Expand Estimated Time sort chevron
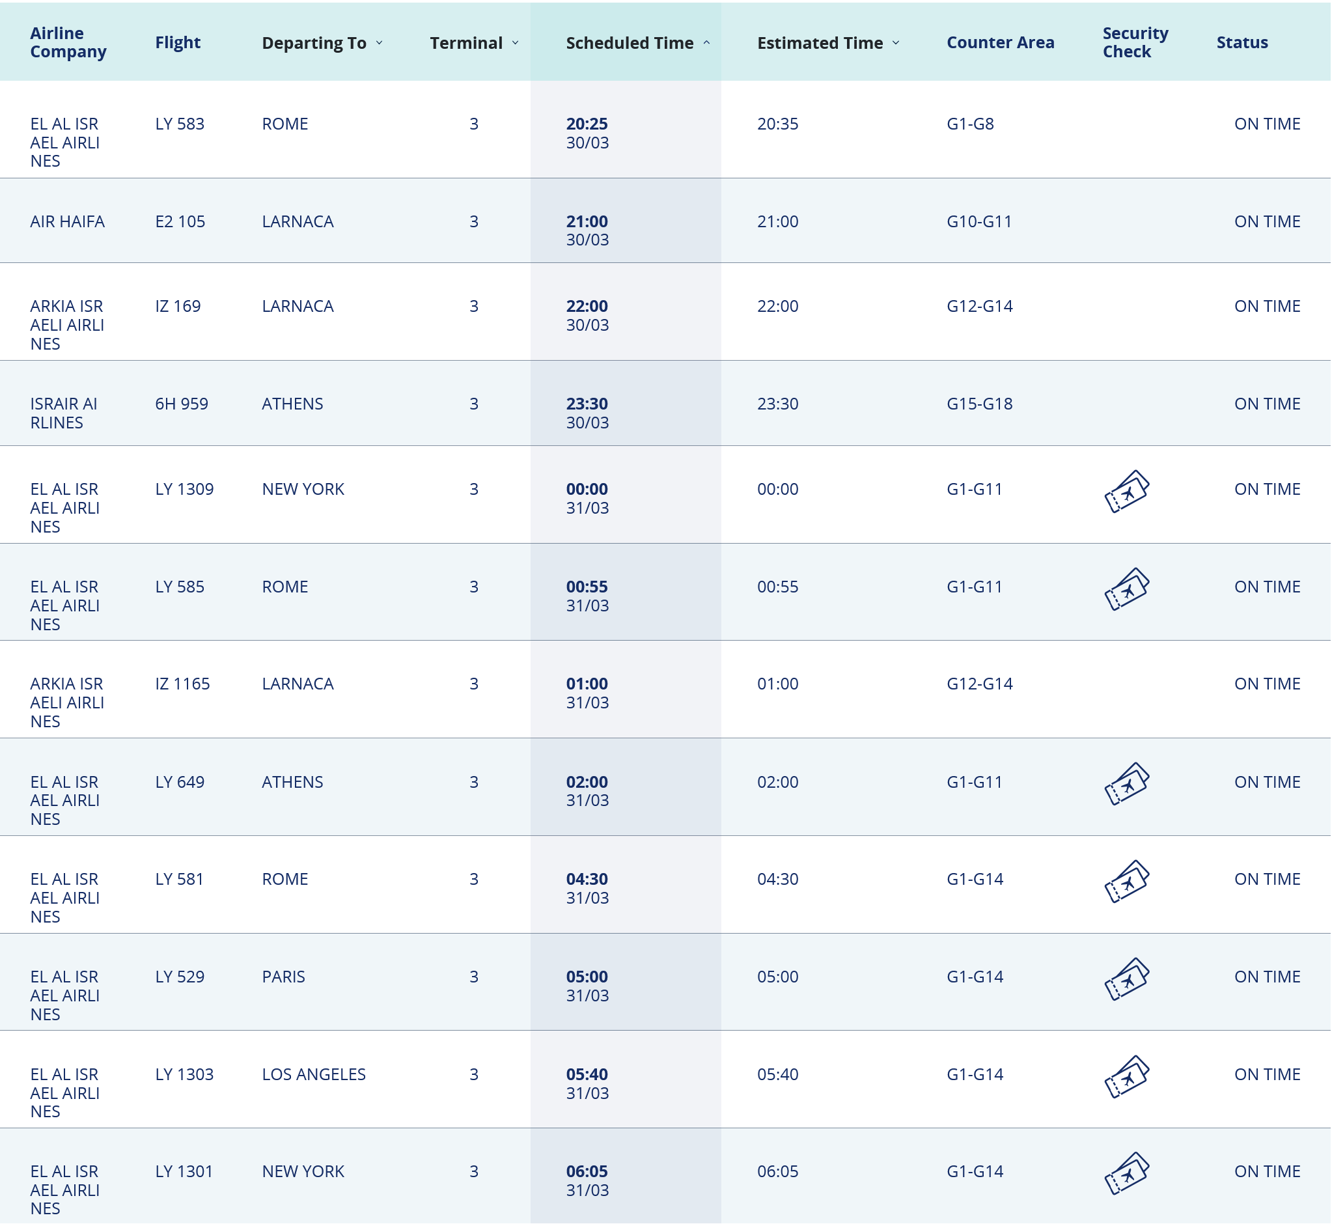This screenshot has height=1224, width=1332. coord(896,43)
